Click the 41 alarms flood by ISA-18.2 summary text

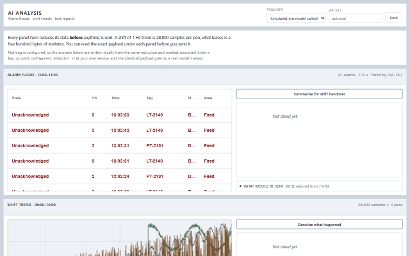coord(370,75)
